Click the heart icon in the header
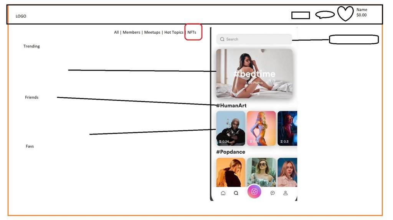The width and height of the screenshot is (393, 220). coord(345,13)
